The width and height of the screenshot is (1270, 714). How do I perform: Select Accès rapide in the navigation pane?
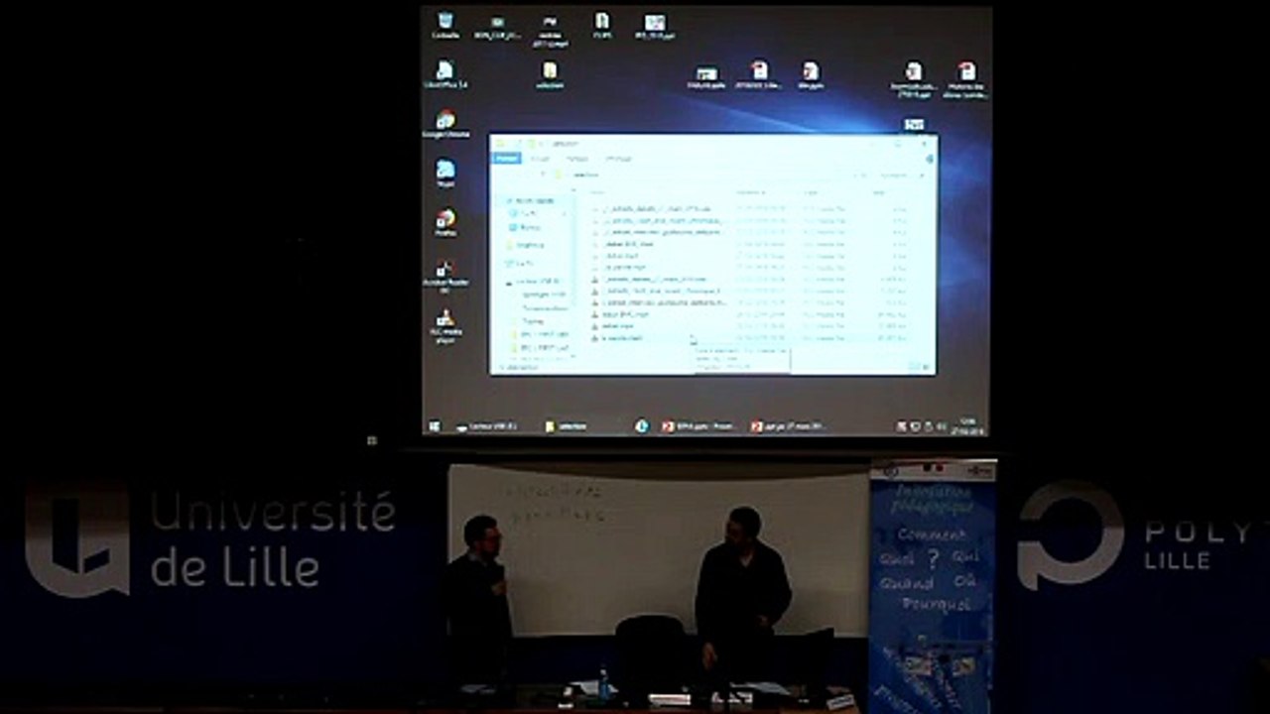tap(532, 200)
